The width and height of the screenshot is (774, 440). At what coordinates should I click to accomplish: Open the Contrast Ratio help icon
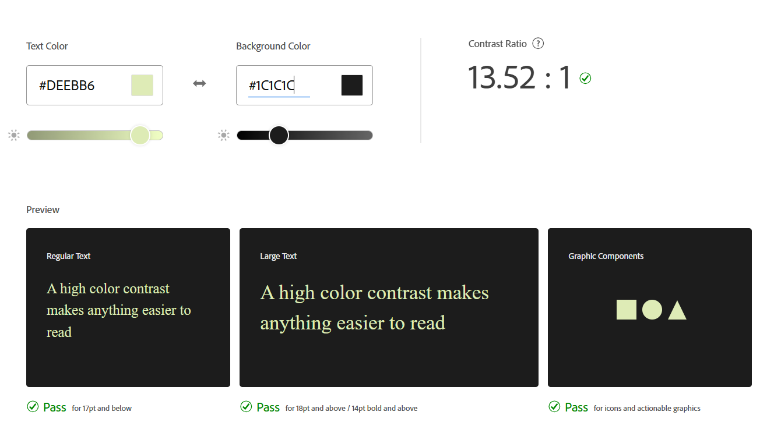[x=539, y=44]
